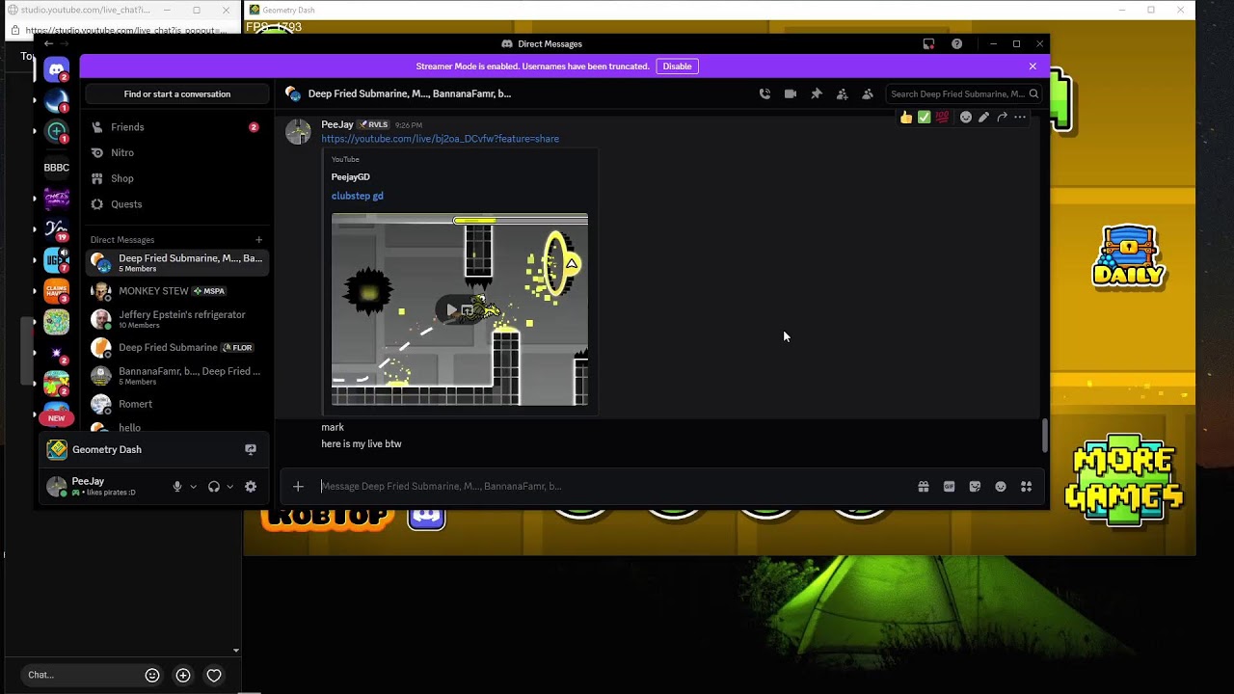
Task: Open the PeejayGD channel link in embed
Action: [351, 177]
